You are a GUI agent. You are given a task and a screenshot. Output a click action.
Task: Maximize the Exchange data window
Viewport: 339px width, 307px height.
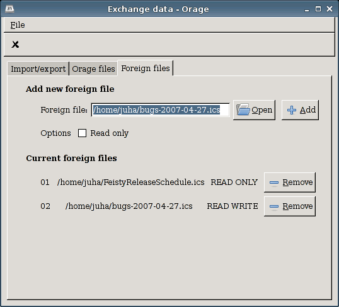pyautogui.click(x=318, y=9)
